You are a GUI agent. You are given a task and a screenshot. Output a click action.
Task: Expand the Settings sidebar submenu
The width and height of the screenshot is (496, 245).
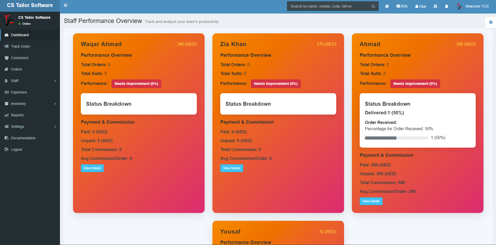pos(30,127)
